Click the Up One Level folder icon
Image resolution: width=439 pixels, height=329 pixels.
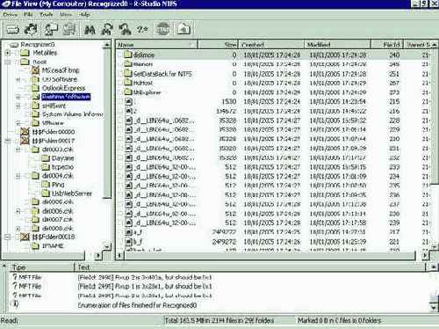184,29
